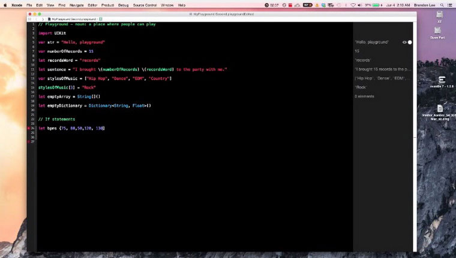This screenshot has height=258, width=456.
Task: Click the let emptyDictionary code line
Action: coord(95,105)
